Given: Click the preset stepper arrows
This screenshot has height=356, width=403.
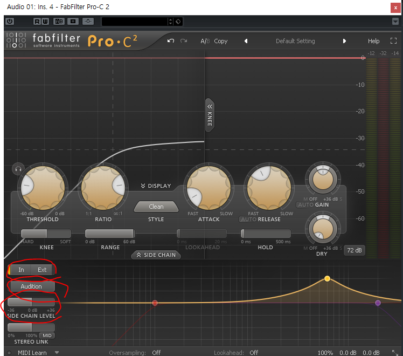Looking at the screenshot, I should coord(170,22).
